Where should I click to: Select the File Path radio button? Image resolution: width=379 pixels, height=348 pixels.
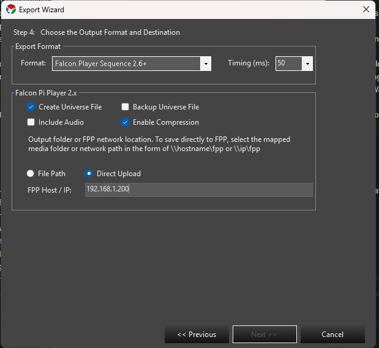point(30,174)
